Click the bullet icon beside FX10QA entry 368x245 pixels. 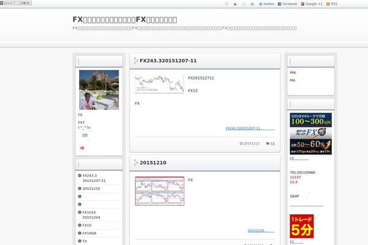pos(80,233)
